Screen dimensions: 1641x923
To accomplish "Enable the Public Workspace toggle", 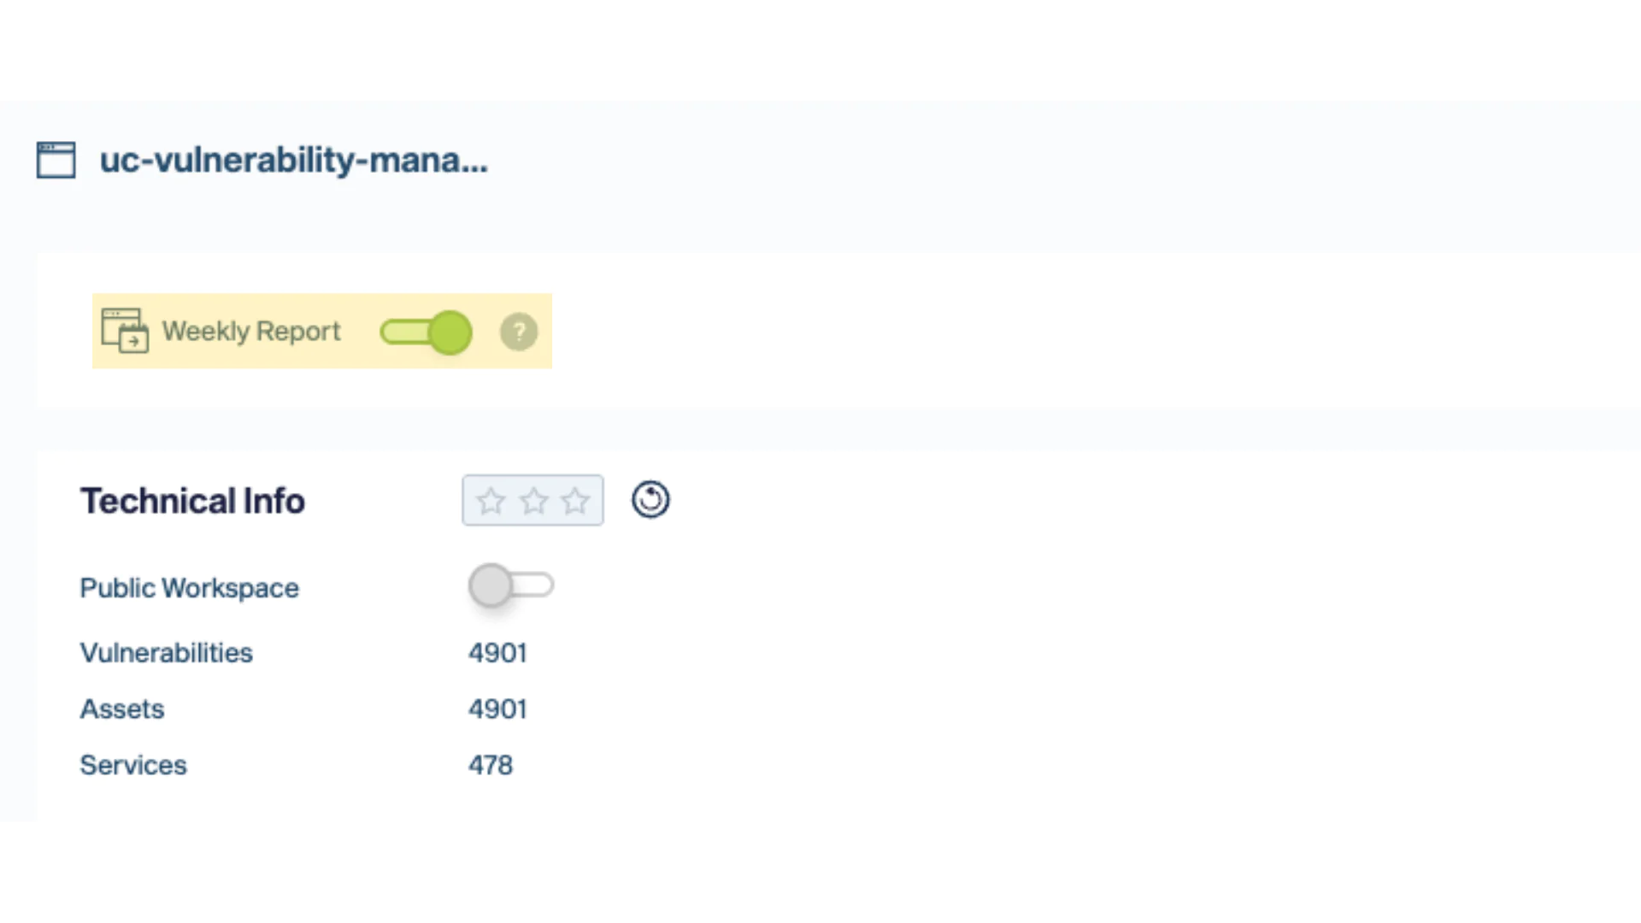I will click(511, 586).
